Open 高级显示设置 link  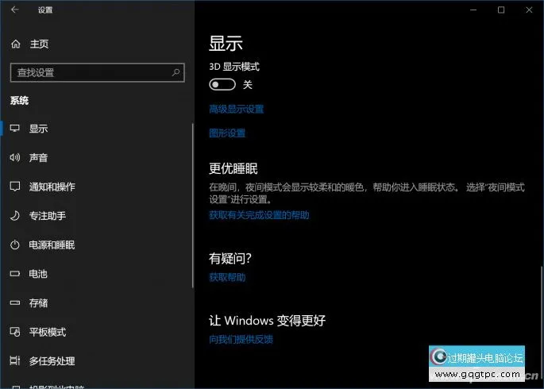point(237,110)
